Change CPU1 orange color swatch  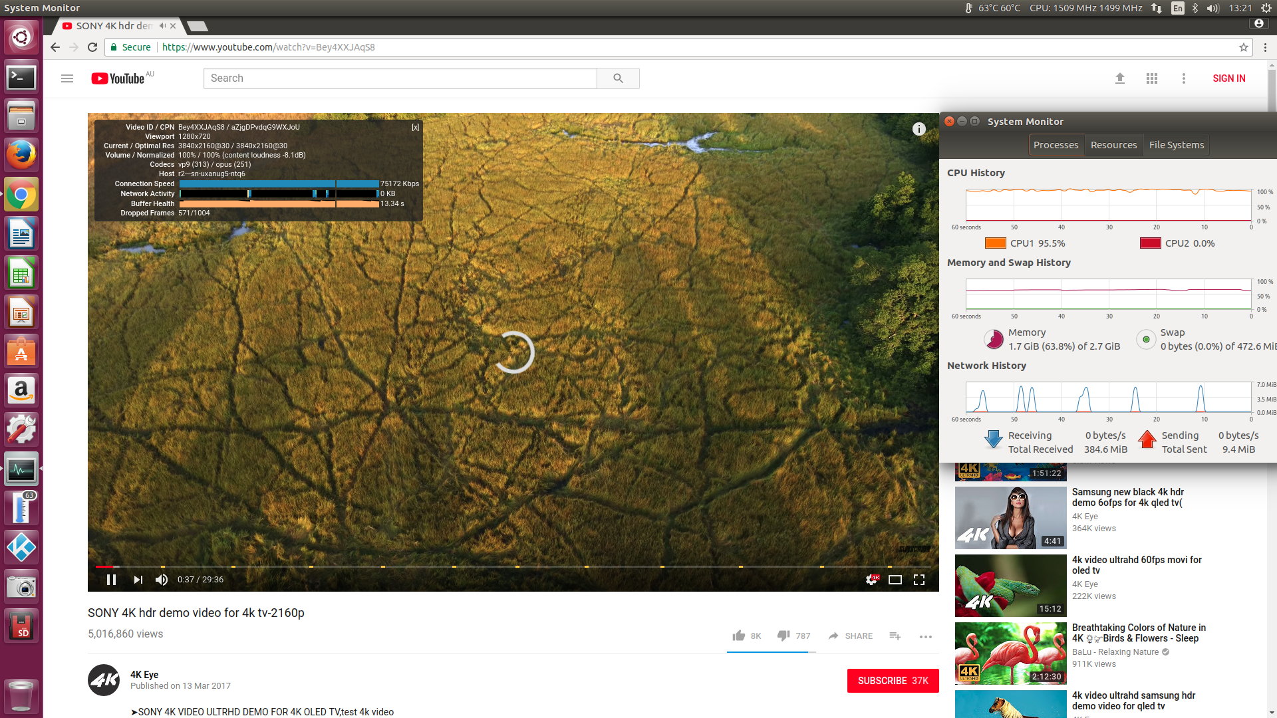click(x=995, y=243)
